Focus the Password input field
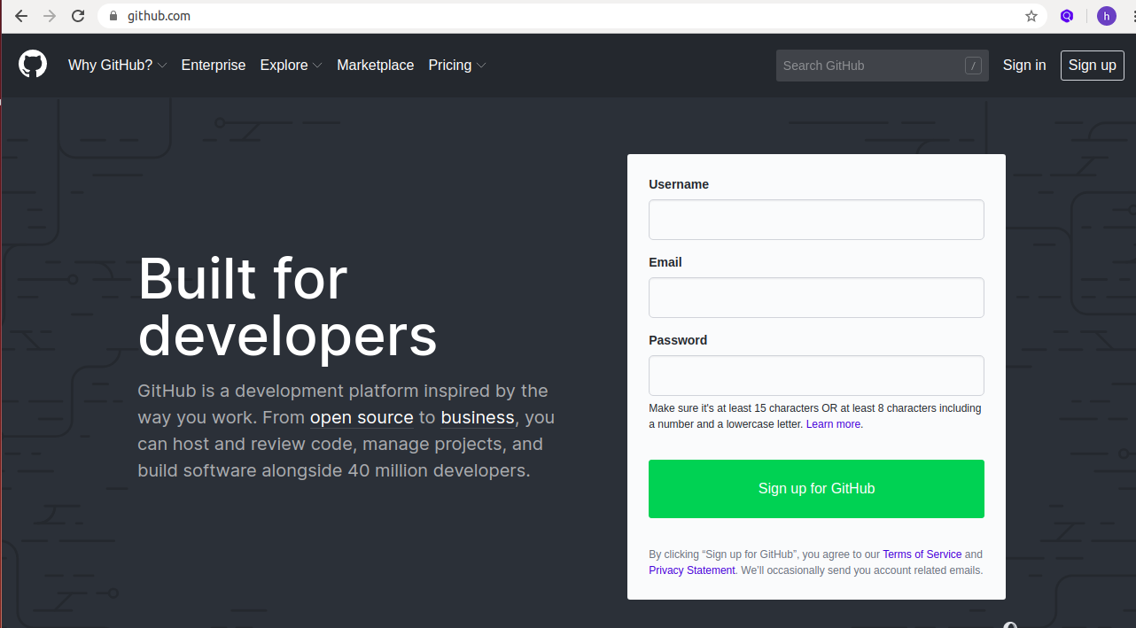This screenshot has width=1136, height=628. pyautogui.click(x=816, y=376)
